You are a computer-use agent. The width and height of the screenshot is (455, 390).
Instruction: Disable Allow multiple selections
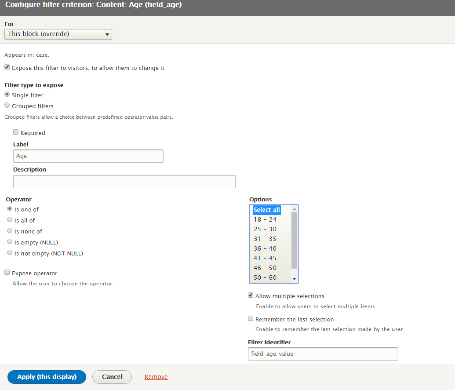click(251, 295)
